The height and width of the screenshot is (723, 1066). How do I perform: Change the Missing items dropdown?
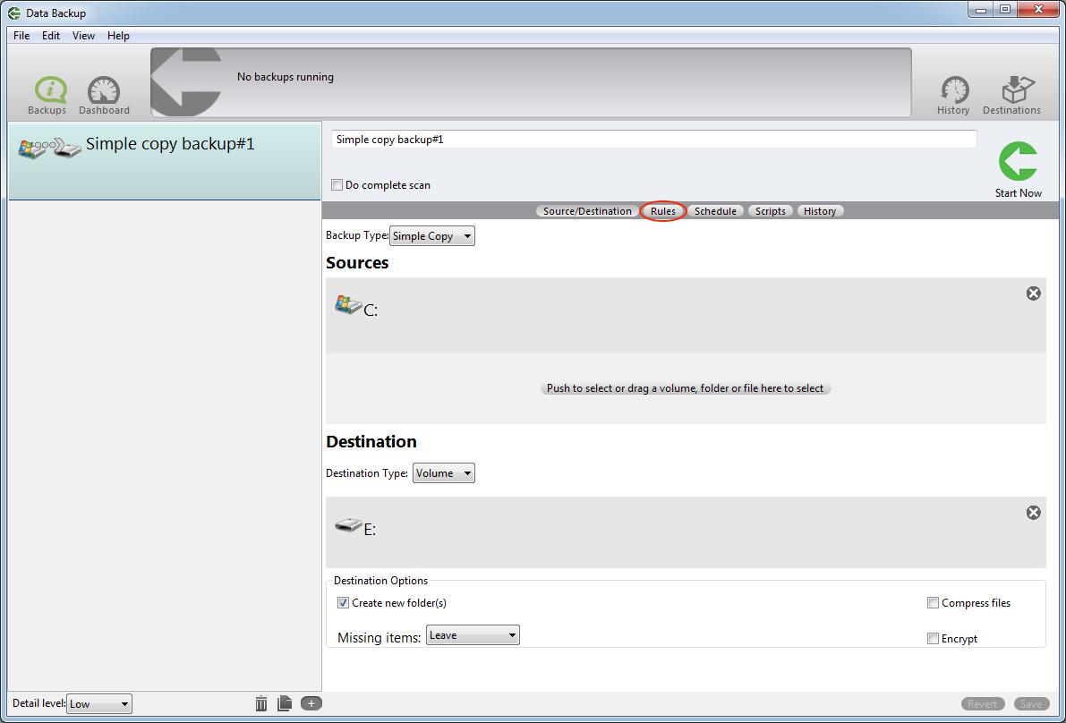[x=473, y=634]
